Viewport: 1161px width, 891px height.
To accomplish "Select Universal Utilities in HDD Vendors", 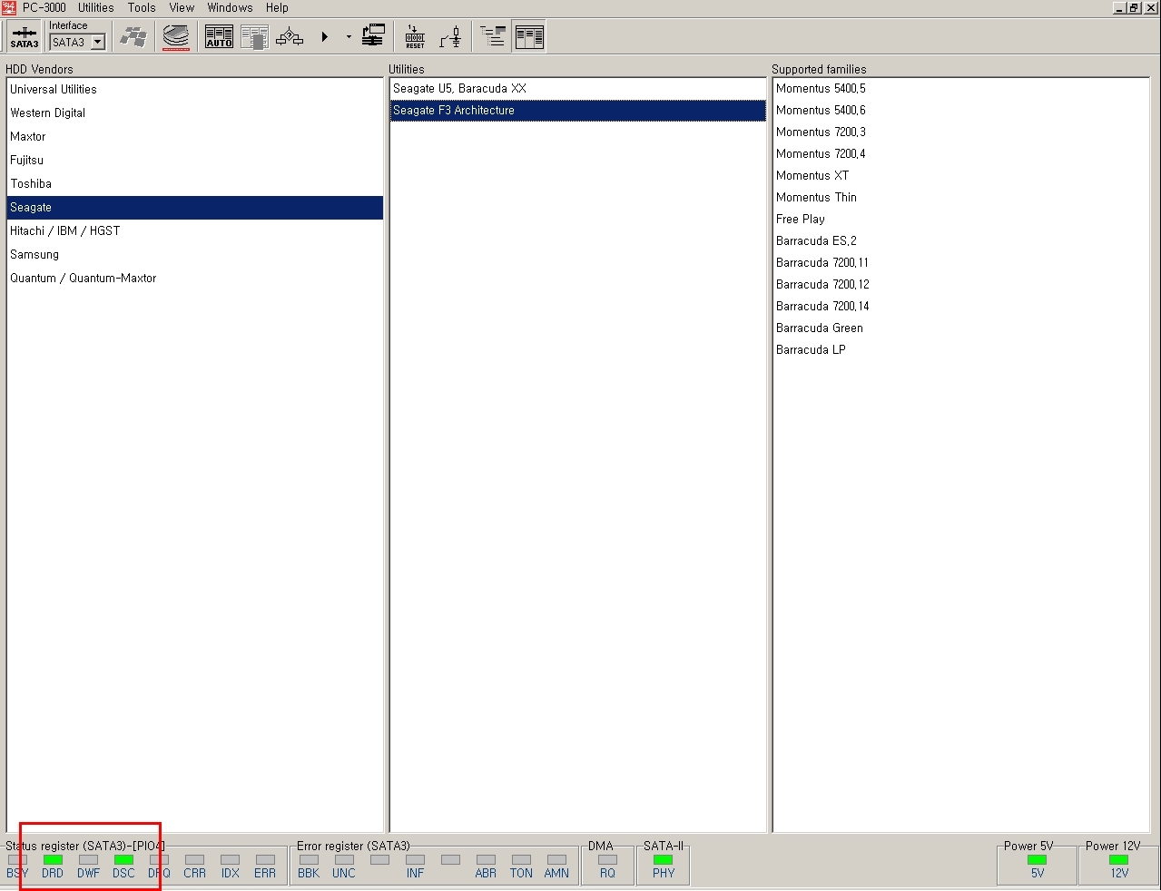I will (x=195, y=89).
